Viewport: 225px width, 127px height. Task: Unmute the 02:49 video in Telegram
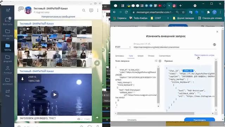tap(28, 29)
